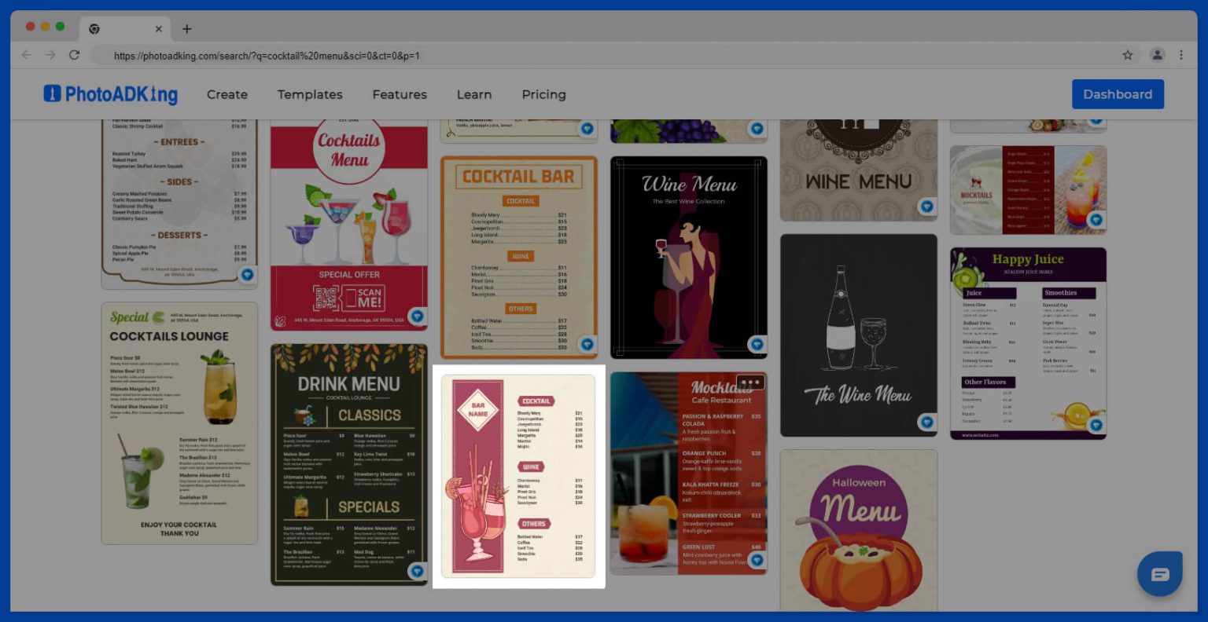
Task: Open the three-dot options on Mocktails template
Action: (x=749, y=382)
